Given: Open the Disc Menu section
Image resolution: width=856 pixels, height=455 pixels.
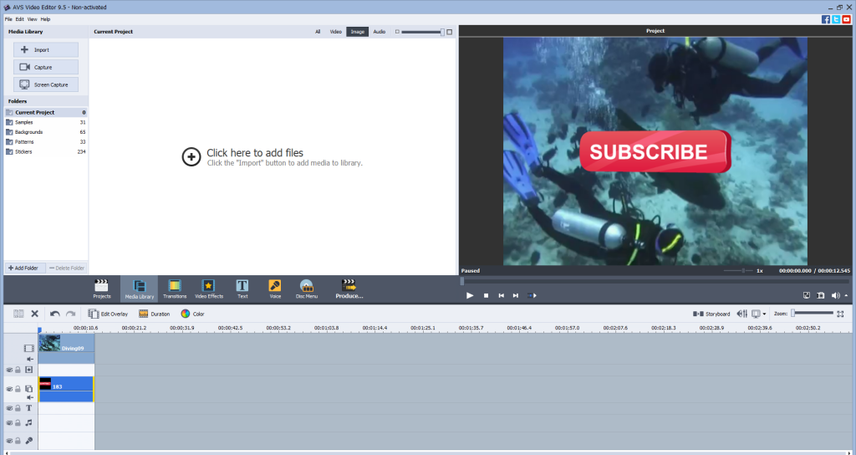Looking at the screenshot, I should (x=307, y=289).
